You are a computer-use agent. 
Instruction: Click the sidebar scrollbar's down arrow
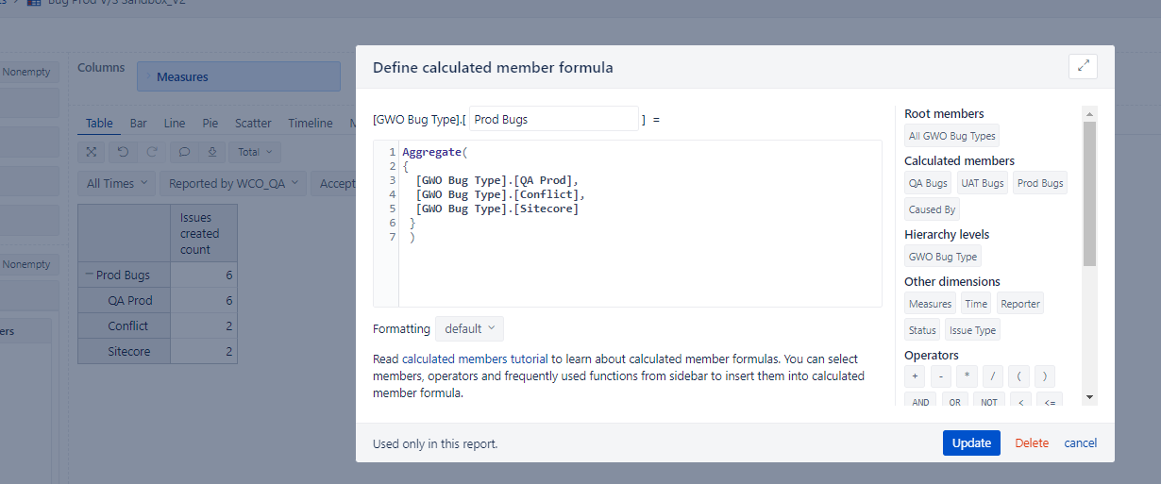point(1090,398)
